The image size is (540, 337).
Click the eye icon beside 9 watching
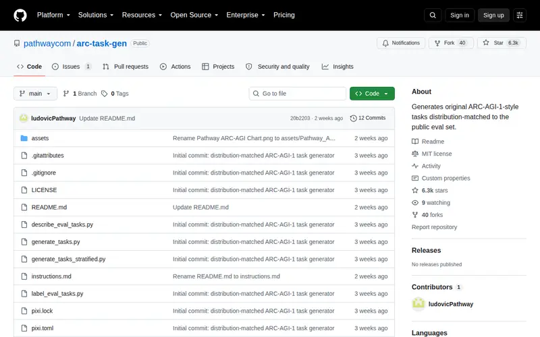415,203
